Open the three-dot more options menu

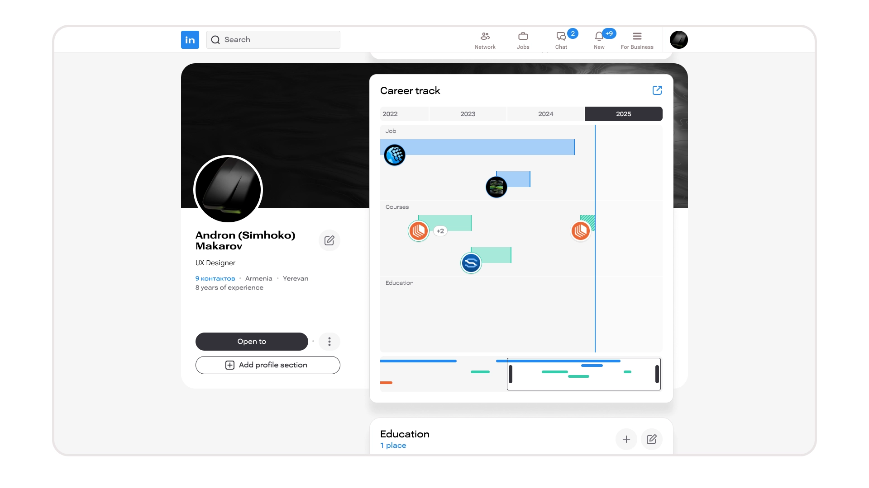[329, 342]
